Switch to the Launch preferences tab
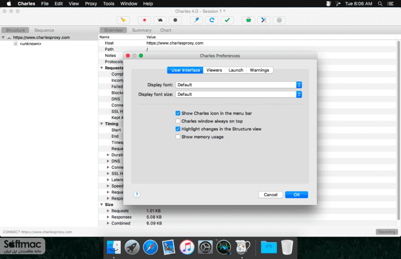 pos(236,70)
